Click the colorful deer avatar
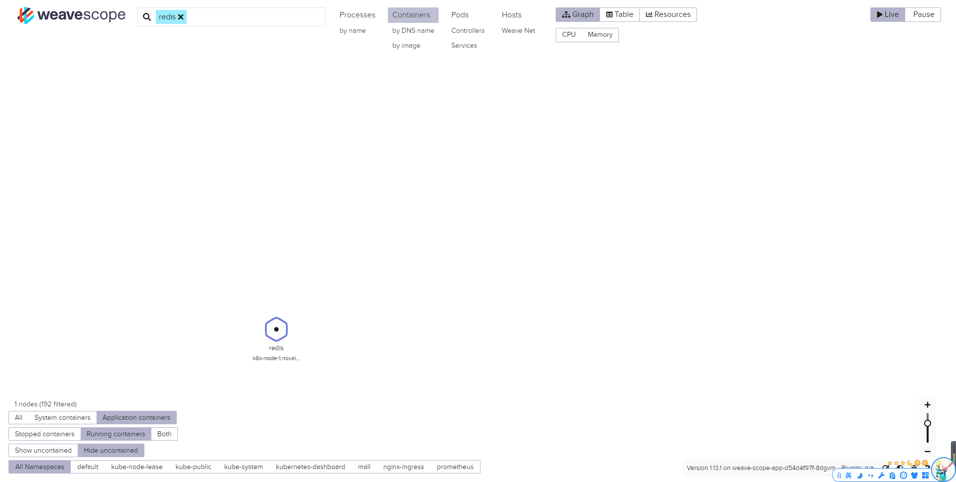 click(x=943, y=470)
